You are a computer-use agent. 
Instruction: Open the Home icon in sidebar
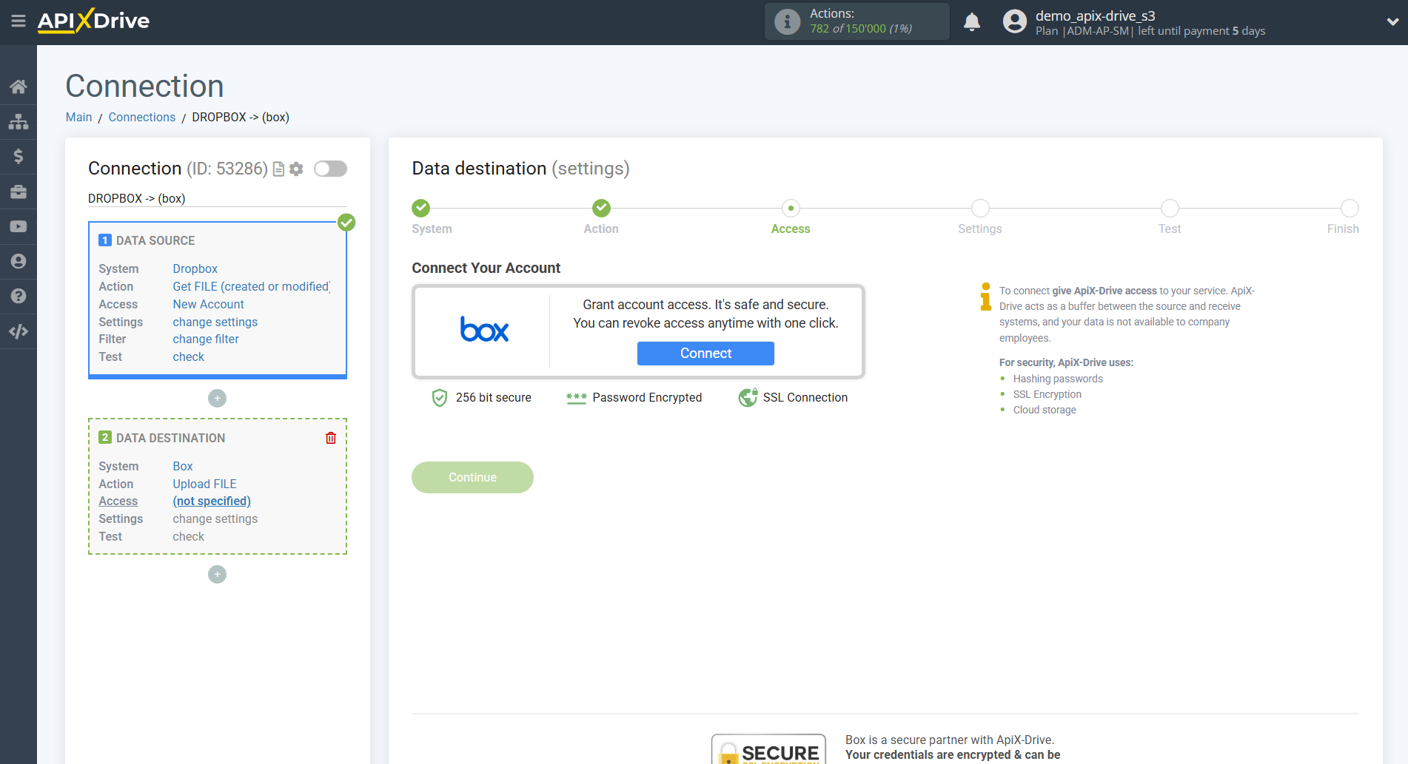[19, 86]
